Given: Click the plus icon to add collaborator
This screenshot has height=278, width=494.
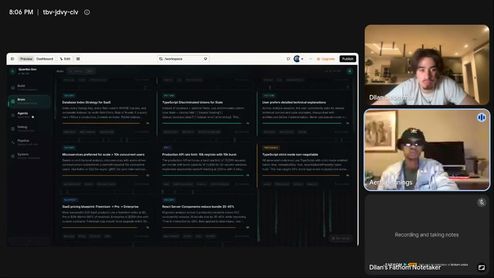Looking at the screenshot, I should pyautogui.click(x=302, y=59).
